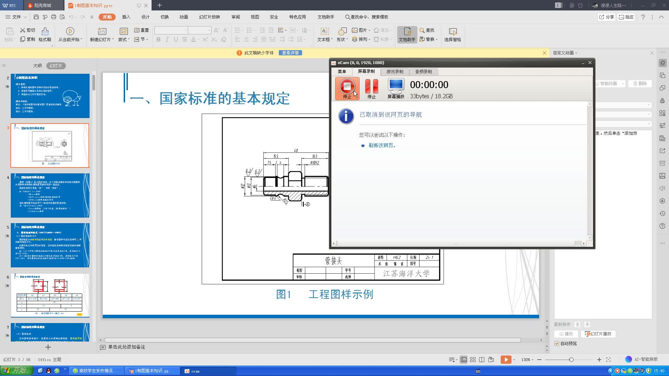Screen dimensions: 669x376
Task: Click the Document Assistant (文档助手) ribbon icon
Action: [x=407, y=34]
